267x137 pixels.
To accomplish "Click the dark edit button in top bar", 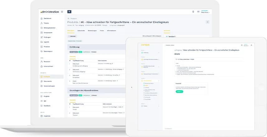I will click(x=69, y=12).
